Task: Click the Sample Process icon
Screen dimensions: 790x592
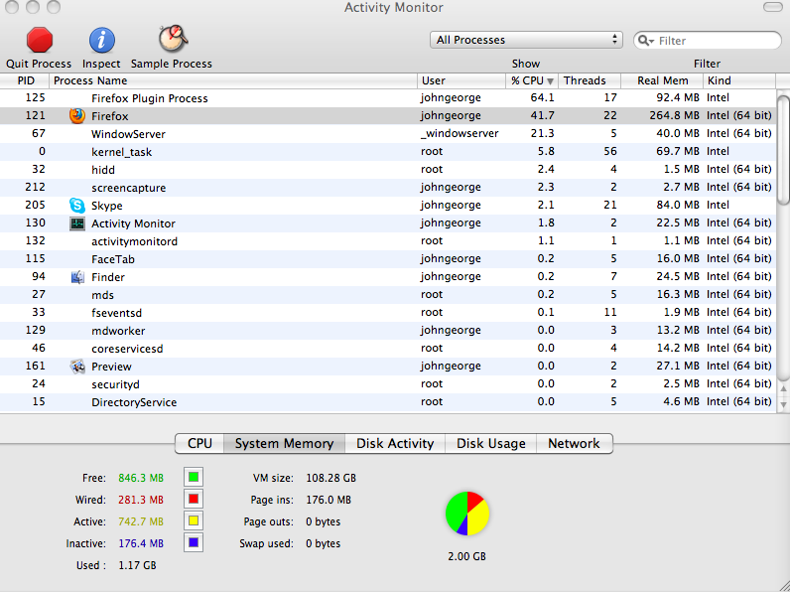Action: click(x=173, y=39)
